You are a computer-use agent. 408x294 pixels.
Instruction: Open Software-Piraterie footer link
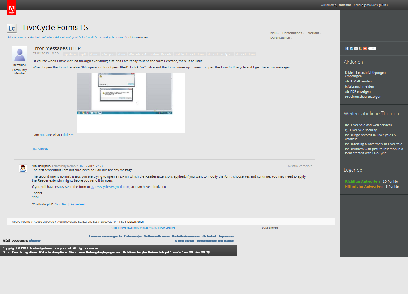tap(157, 236)
